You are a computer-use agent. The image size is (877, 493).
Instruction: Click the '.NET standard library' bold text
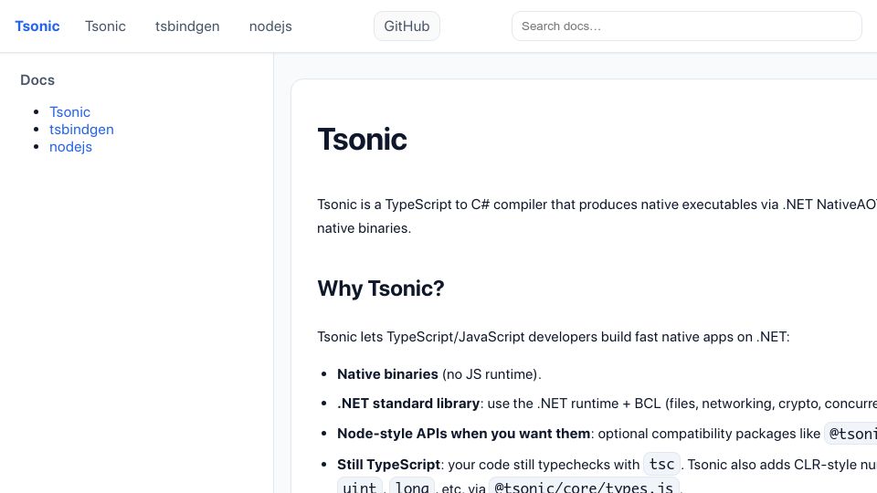pyautogui.click(x=408, y=404)
